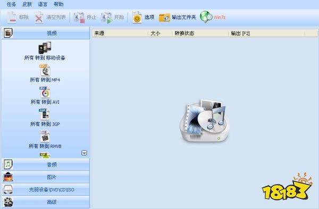The width and height of the screenshot is (319, 209).
Task: Click the 停止 toolbar label
Action: [x=91, y=17]
